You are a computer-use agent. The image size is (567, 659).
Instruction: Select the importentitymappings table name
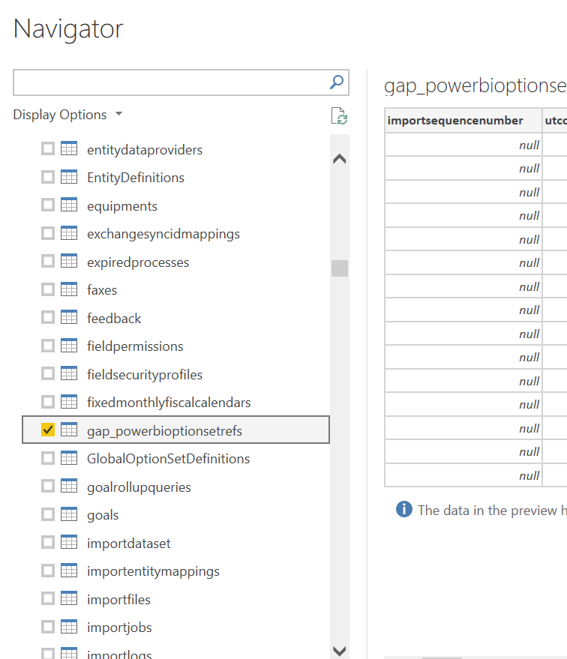pos(153,571)
